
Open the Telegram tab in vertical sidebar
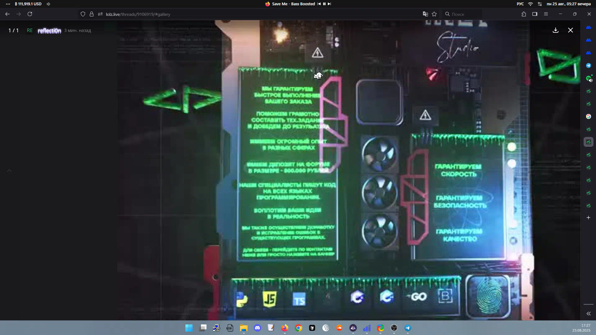click(x=589, y=66)
